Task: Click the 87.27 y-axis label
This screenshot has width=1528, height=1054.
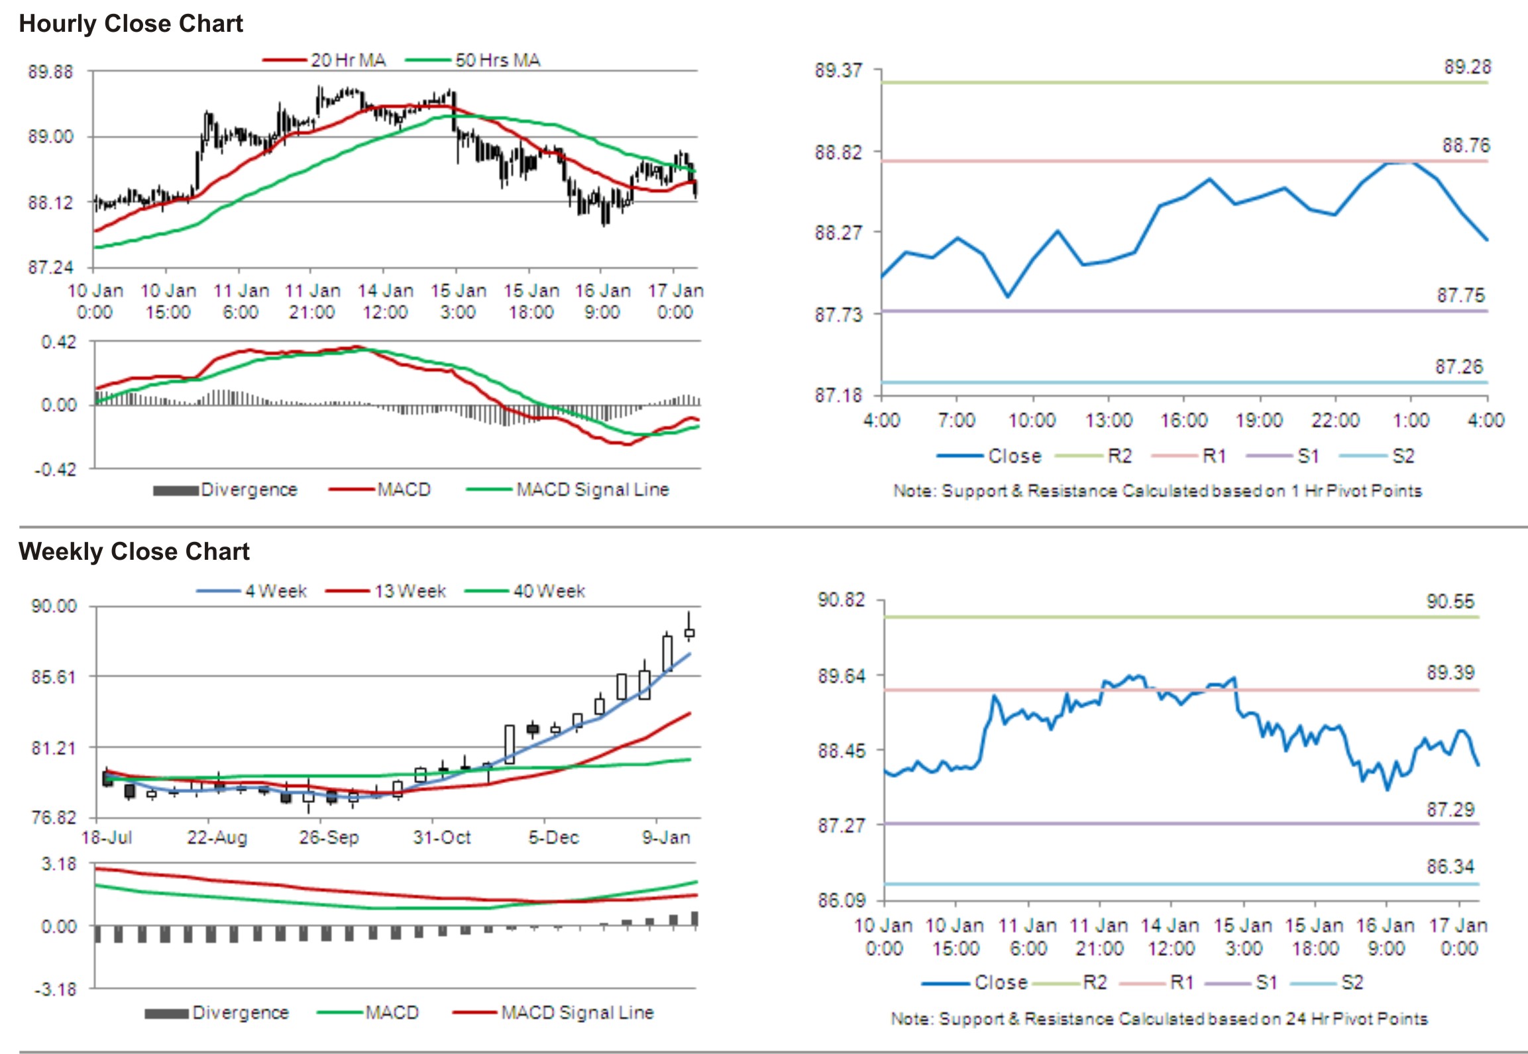Action: tap(842, 825)
